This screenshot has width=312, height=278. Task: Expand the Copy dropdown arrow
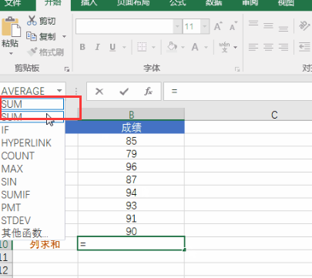click(64, 37)
